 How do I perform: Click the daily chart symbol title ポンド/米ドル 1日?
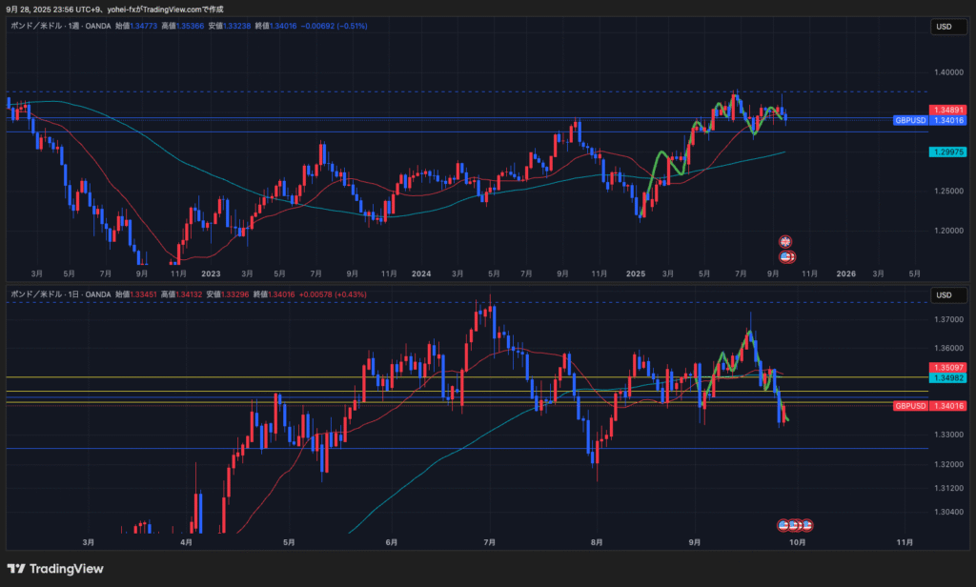(57, 294)
